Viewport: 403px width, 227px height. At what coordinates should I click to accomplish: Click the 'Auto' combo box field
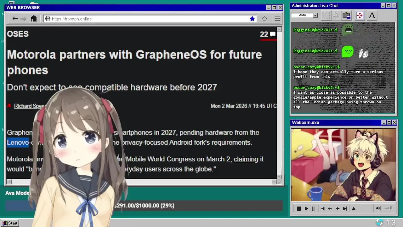tap(304, 15)
